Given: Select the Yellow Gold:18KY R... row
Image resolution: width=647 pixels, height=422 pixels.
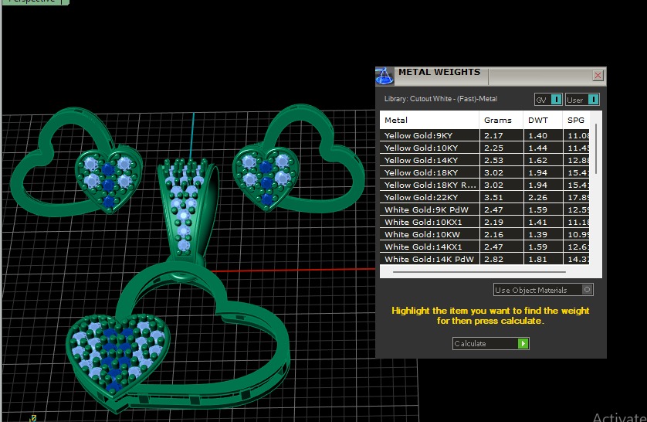Looking at the screenshot, I should 484,185.
